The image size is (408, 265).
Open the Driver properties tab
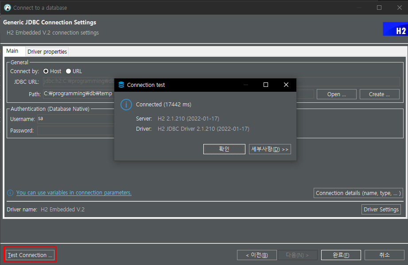[x=47, y=51]
